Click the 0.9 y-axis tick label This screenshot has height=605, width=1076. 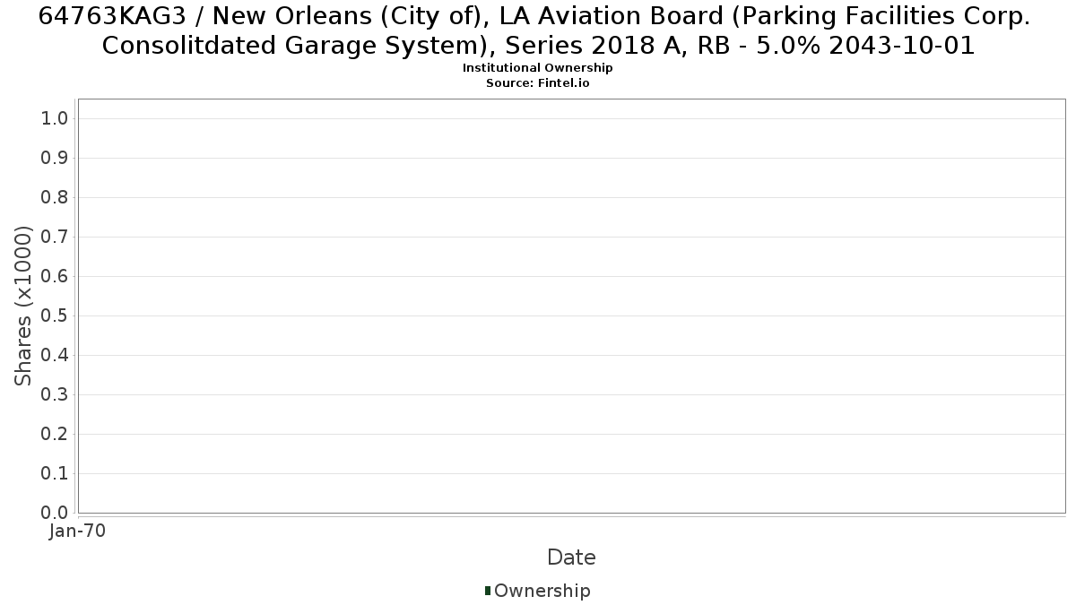pyautogui.click(x=56, y=158)
